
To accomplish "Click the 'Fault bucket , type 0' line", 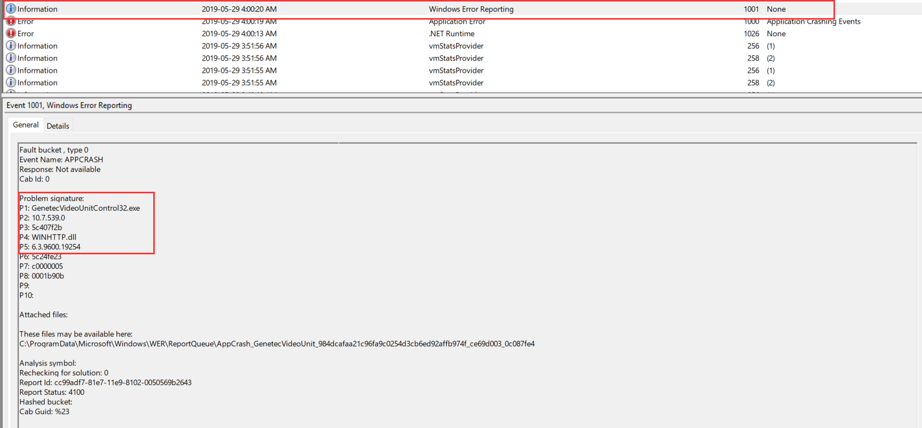I will pos(54,150).
